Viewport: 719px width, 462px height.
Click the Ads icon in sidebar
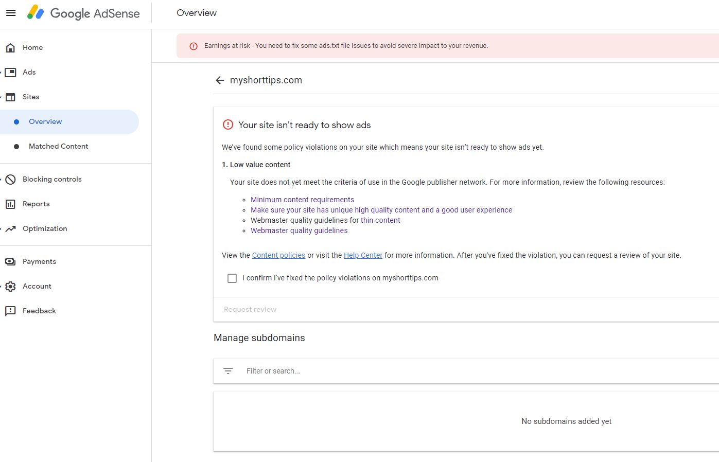tap(10, 73)
